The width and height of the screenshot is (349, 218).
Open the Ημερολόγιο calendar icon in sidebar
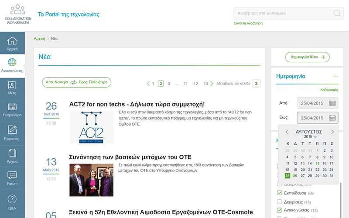tap(12, 107)
